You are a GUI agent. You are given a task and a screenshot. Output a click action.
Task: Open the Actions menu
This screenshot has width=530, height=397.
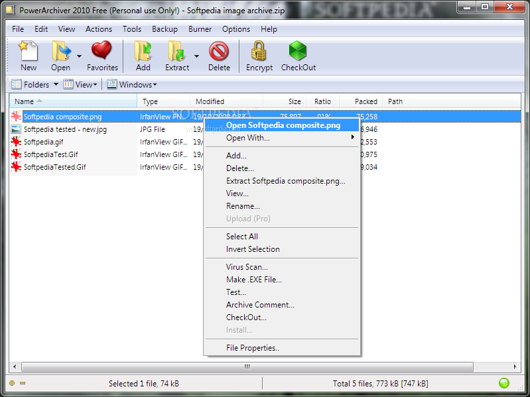[99, 29]
